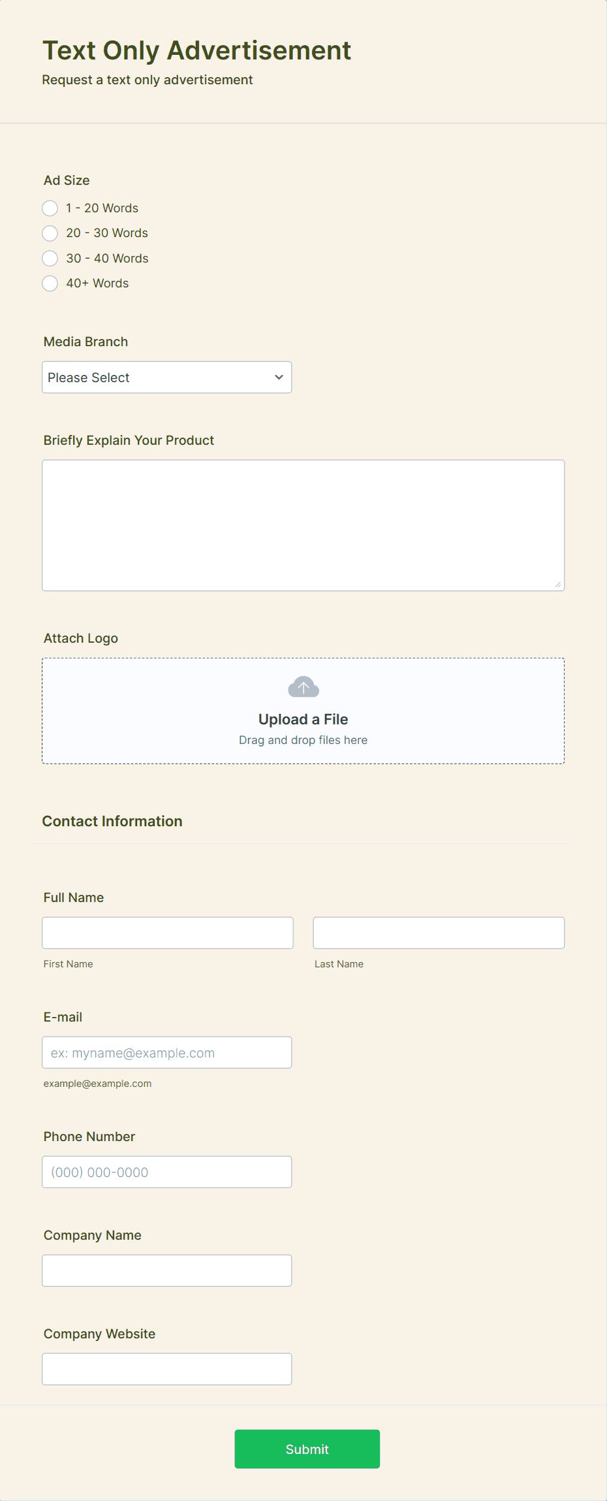Screen dimensions: 607x1501
Task: Click inside the product explanation text area
Action: 303,523
